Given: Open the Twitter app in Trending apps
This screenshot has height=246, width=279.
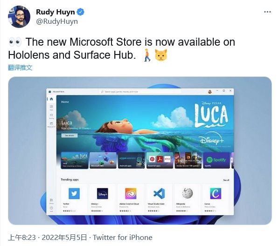Looking at the screenshot, I should click(74, 199).
